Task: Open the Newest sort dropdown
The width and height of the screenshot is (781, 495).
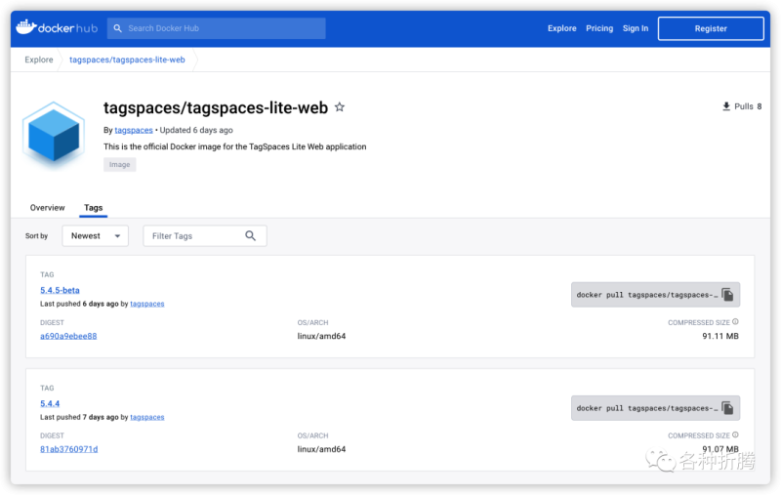Action: point(95,236)
